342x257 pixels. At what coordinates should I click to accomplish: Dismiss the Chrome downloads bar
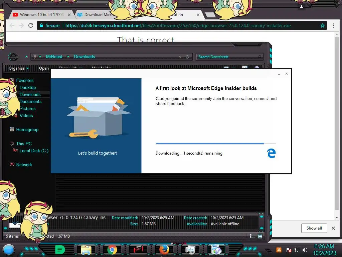333,228
